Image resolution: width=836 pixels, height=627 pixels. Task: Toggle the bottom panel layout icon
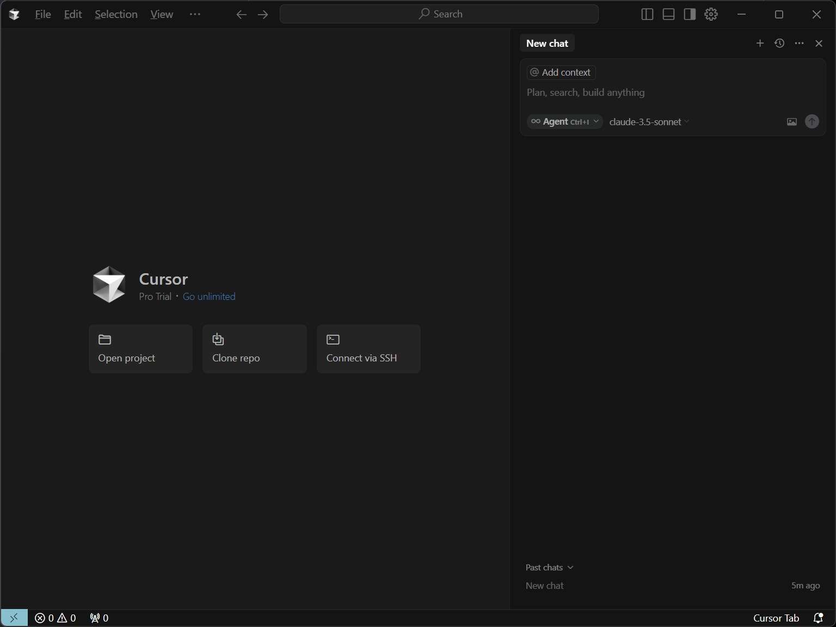(668, 14)
